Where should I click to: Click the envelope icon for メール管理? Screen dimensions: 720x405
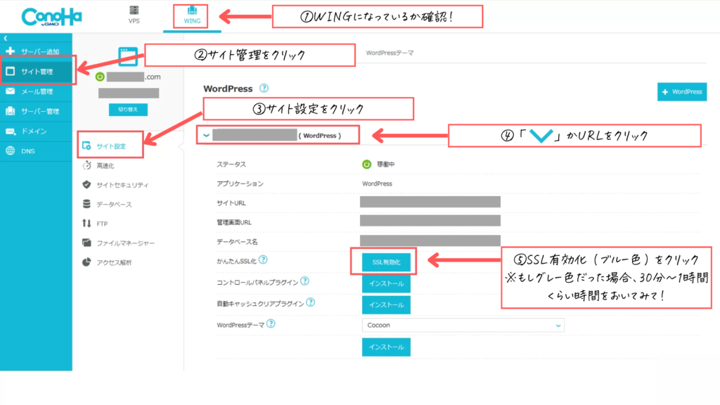[10, 91]
